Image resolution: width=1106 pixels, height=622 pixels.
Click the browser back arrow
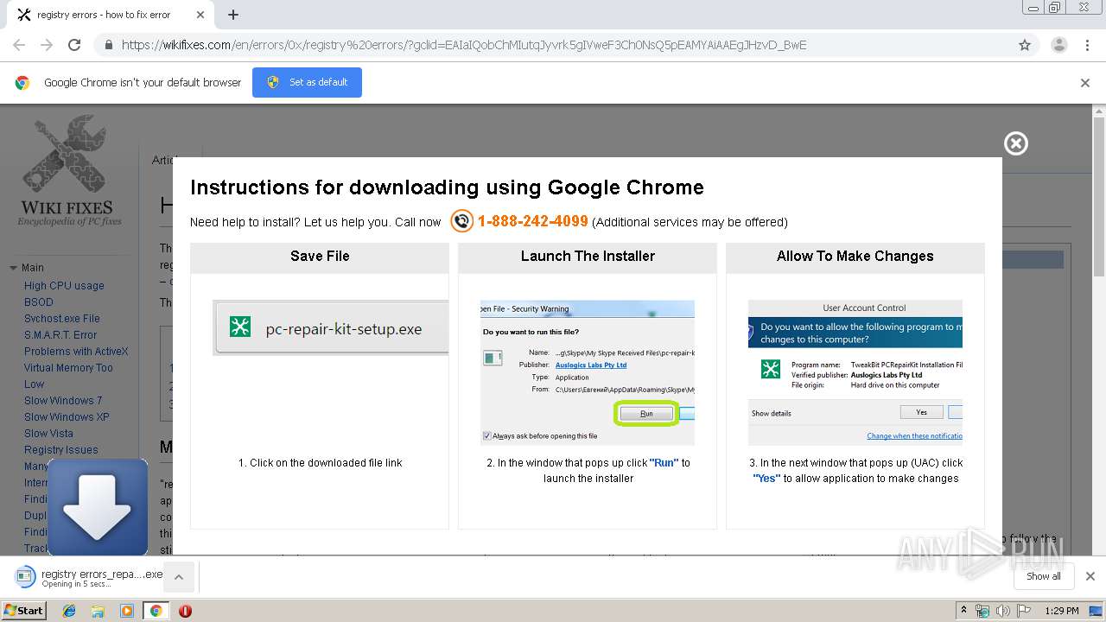click(19, 45)
